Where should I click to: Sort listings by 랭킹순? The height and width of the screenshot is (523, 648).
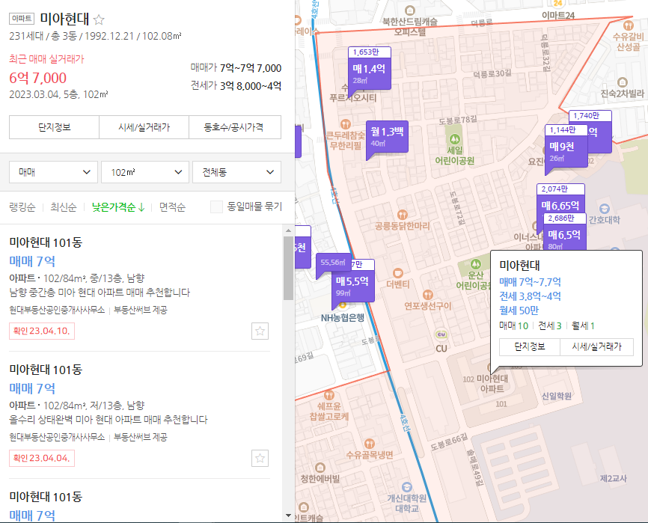click(22, 207)
